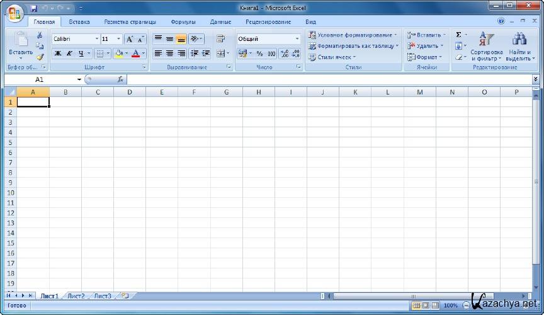Open the Calibri font name dropdown
This screenshot has height=315, width=544.
click(97, 39)
